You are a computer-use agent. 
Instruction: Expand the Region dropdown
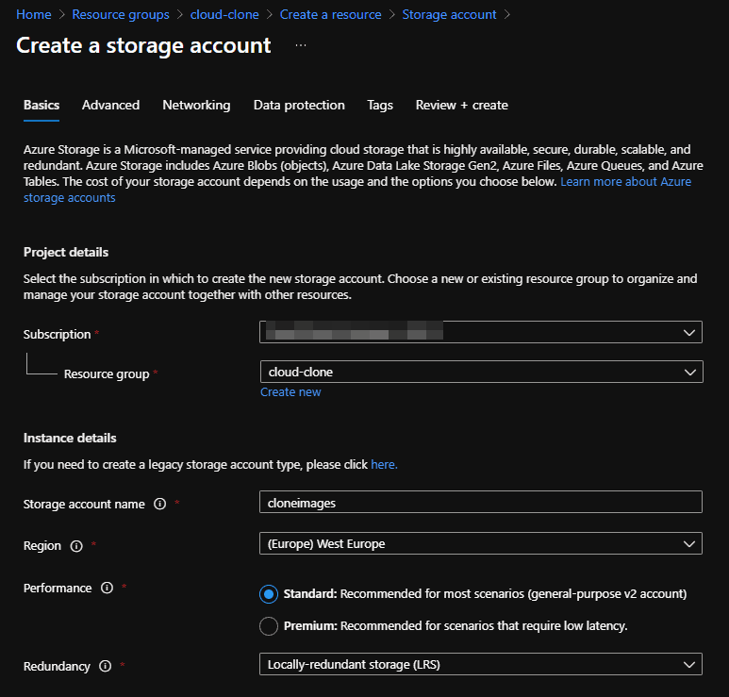point(481,543)
